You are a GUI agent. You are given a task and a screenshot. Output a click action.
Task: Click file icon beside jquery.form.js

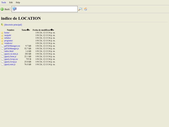click(x=2, y=56)
